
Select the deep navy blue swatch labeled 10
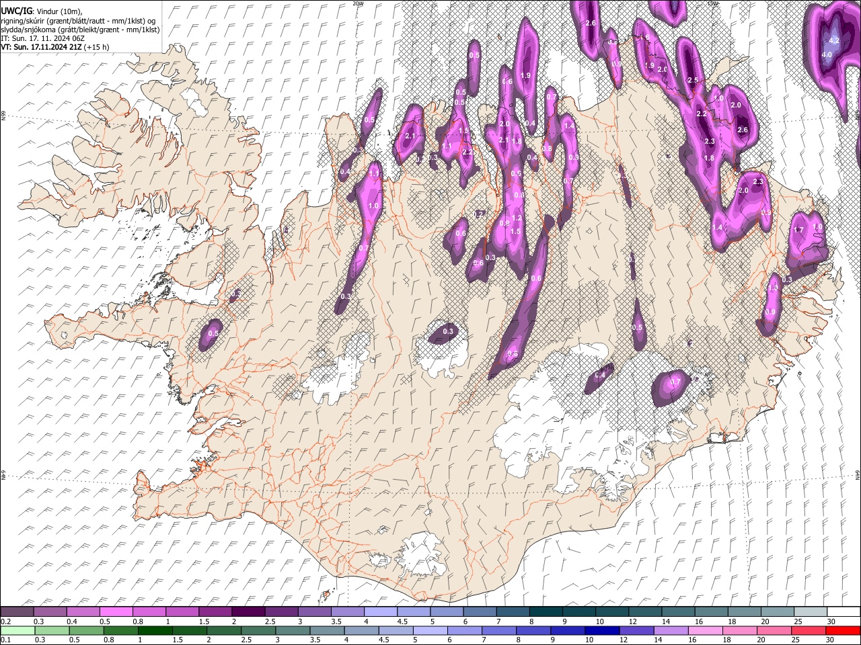(x=602, y=630)
